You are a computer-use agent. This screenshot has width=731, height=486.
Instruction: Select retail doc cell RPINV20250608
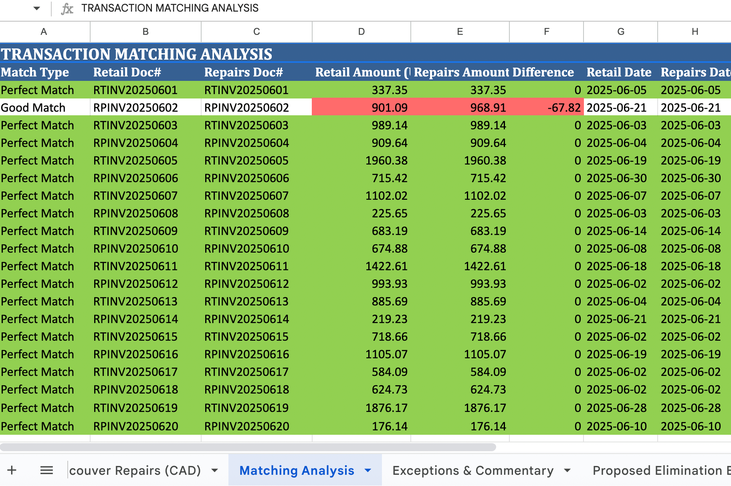146,213
